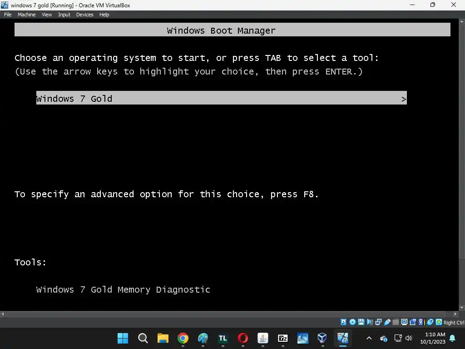Open the Windows Start menu
The width and height of the screenshot is (465, 349).
click(123, 338)
